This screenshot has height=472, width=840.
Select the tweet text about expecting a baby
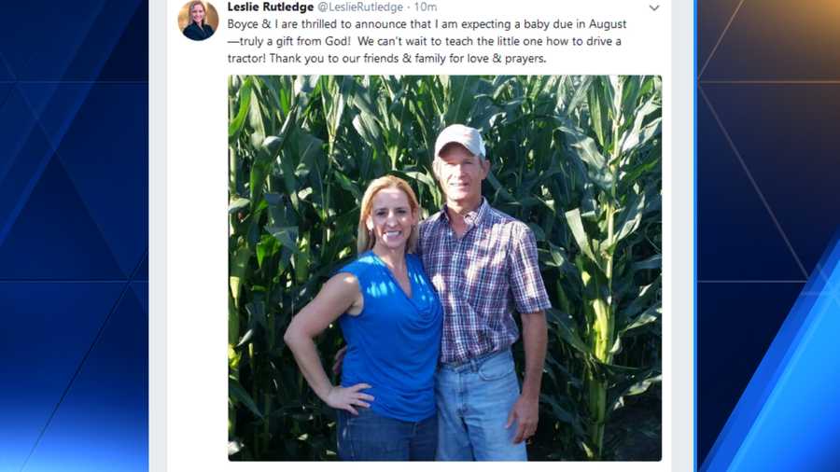427,41
